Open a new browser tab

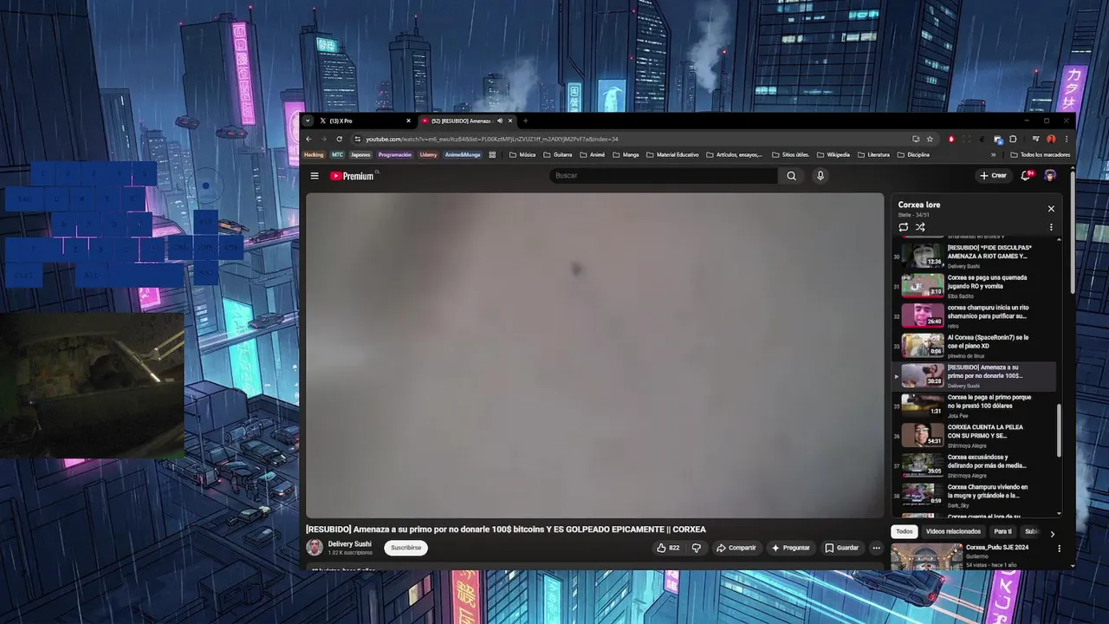(525, 120)
